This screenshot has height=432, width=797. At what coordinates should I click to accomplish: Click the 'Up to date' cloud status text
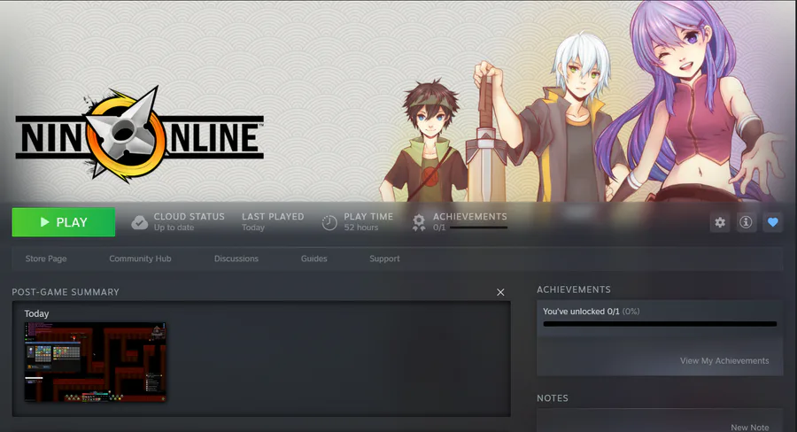174,228
